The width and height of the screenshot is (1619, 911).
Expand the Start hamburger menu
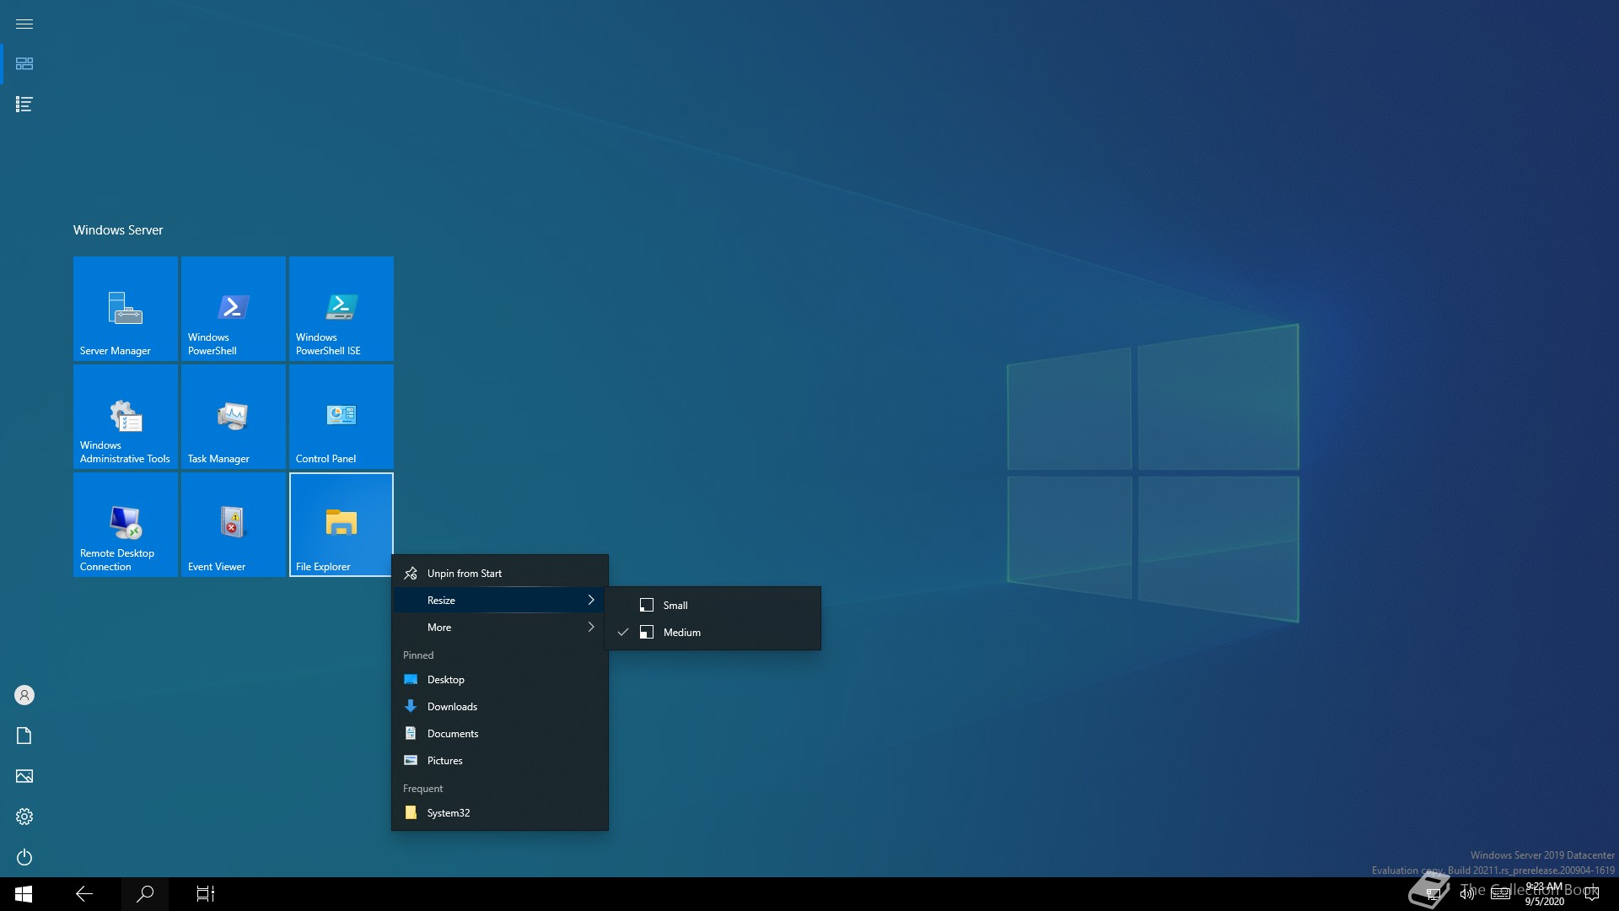tap(24, 24)
